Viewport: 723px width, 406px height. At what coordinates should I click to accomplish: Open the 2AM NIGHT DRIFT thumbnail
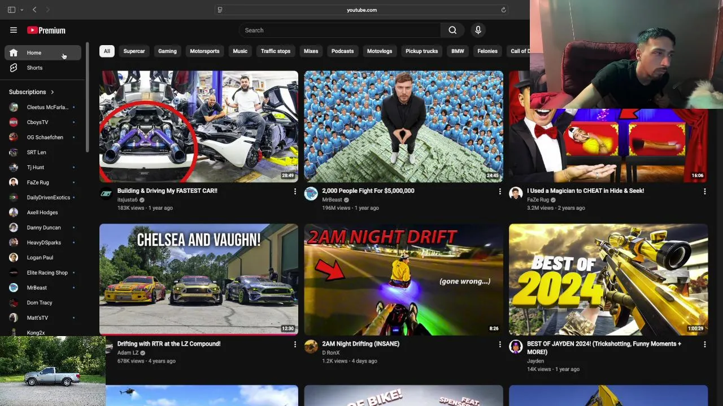[x=403, y=279]
